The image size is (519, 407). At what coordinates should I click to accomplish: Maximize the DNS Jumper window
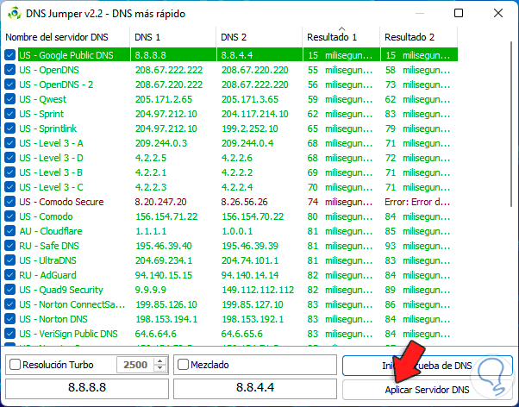[x=459, y=13]
